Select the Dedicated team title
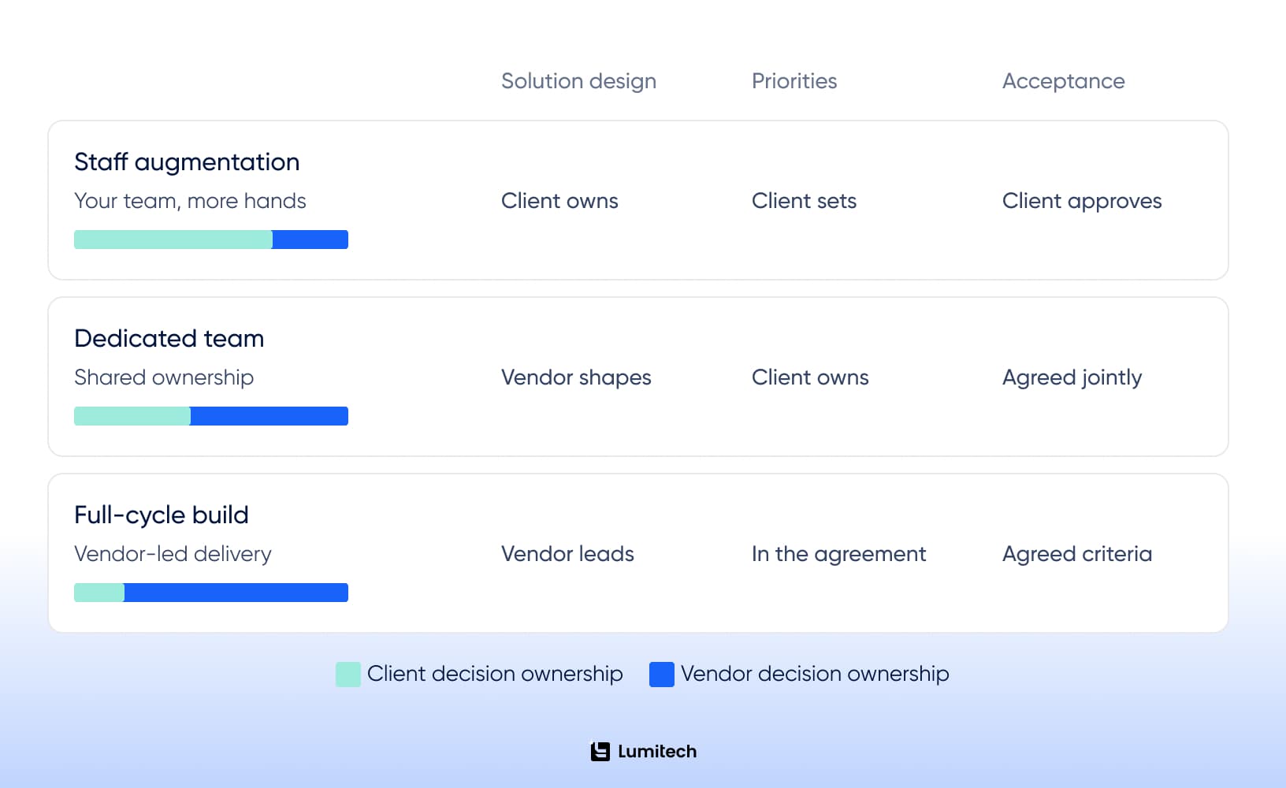The height and width of the screenshot is (788, 1286). tap(169, 339)
